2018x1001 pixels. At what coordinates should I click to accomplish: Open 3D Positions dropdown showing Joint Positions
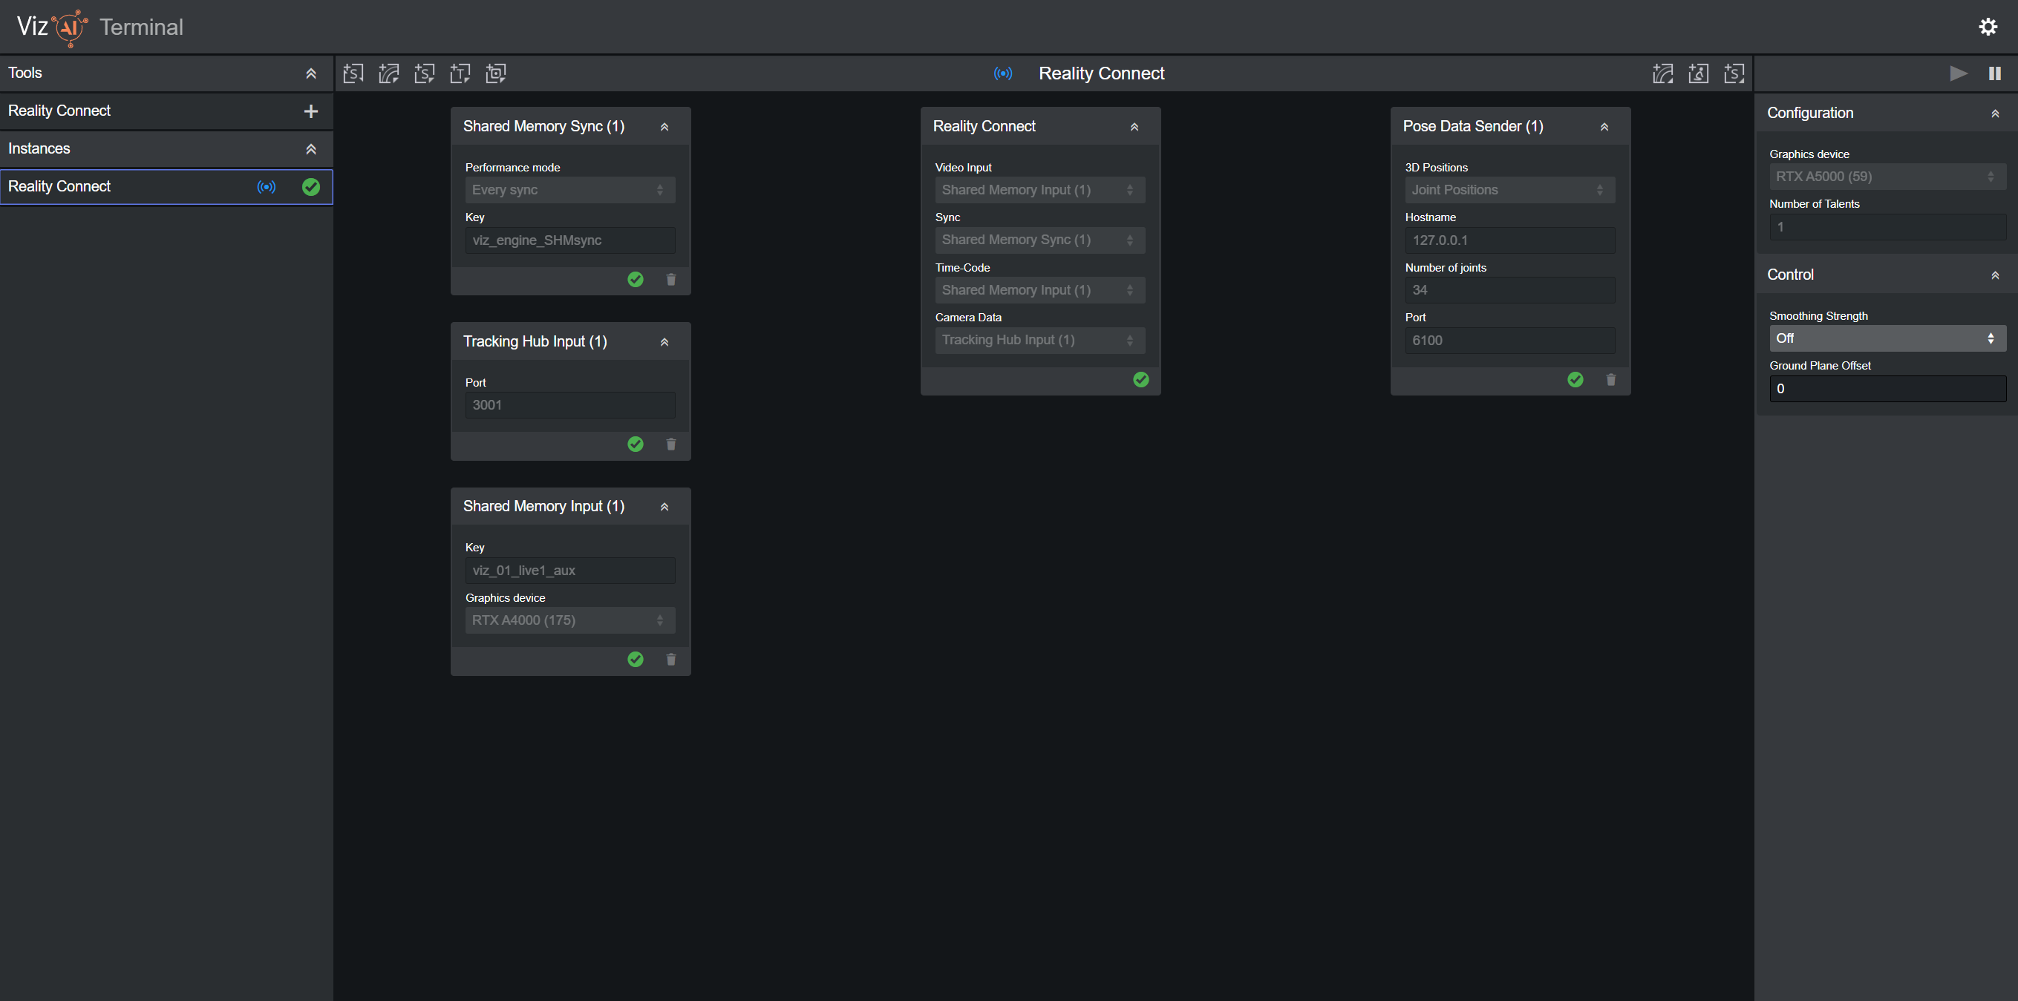pyautogui.click(x=1510, y=190)
